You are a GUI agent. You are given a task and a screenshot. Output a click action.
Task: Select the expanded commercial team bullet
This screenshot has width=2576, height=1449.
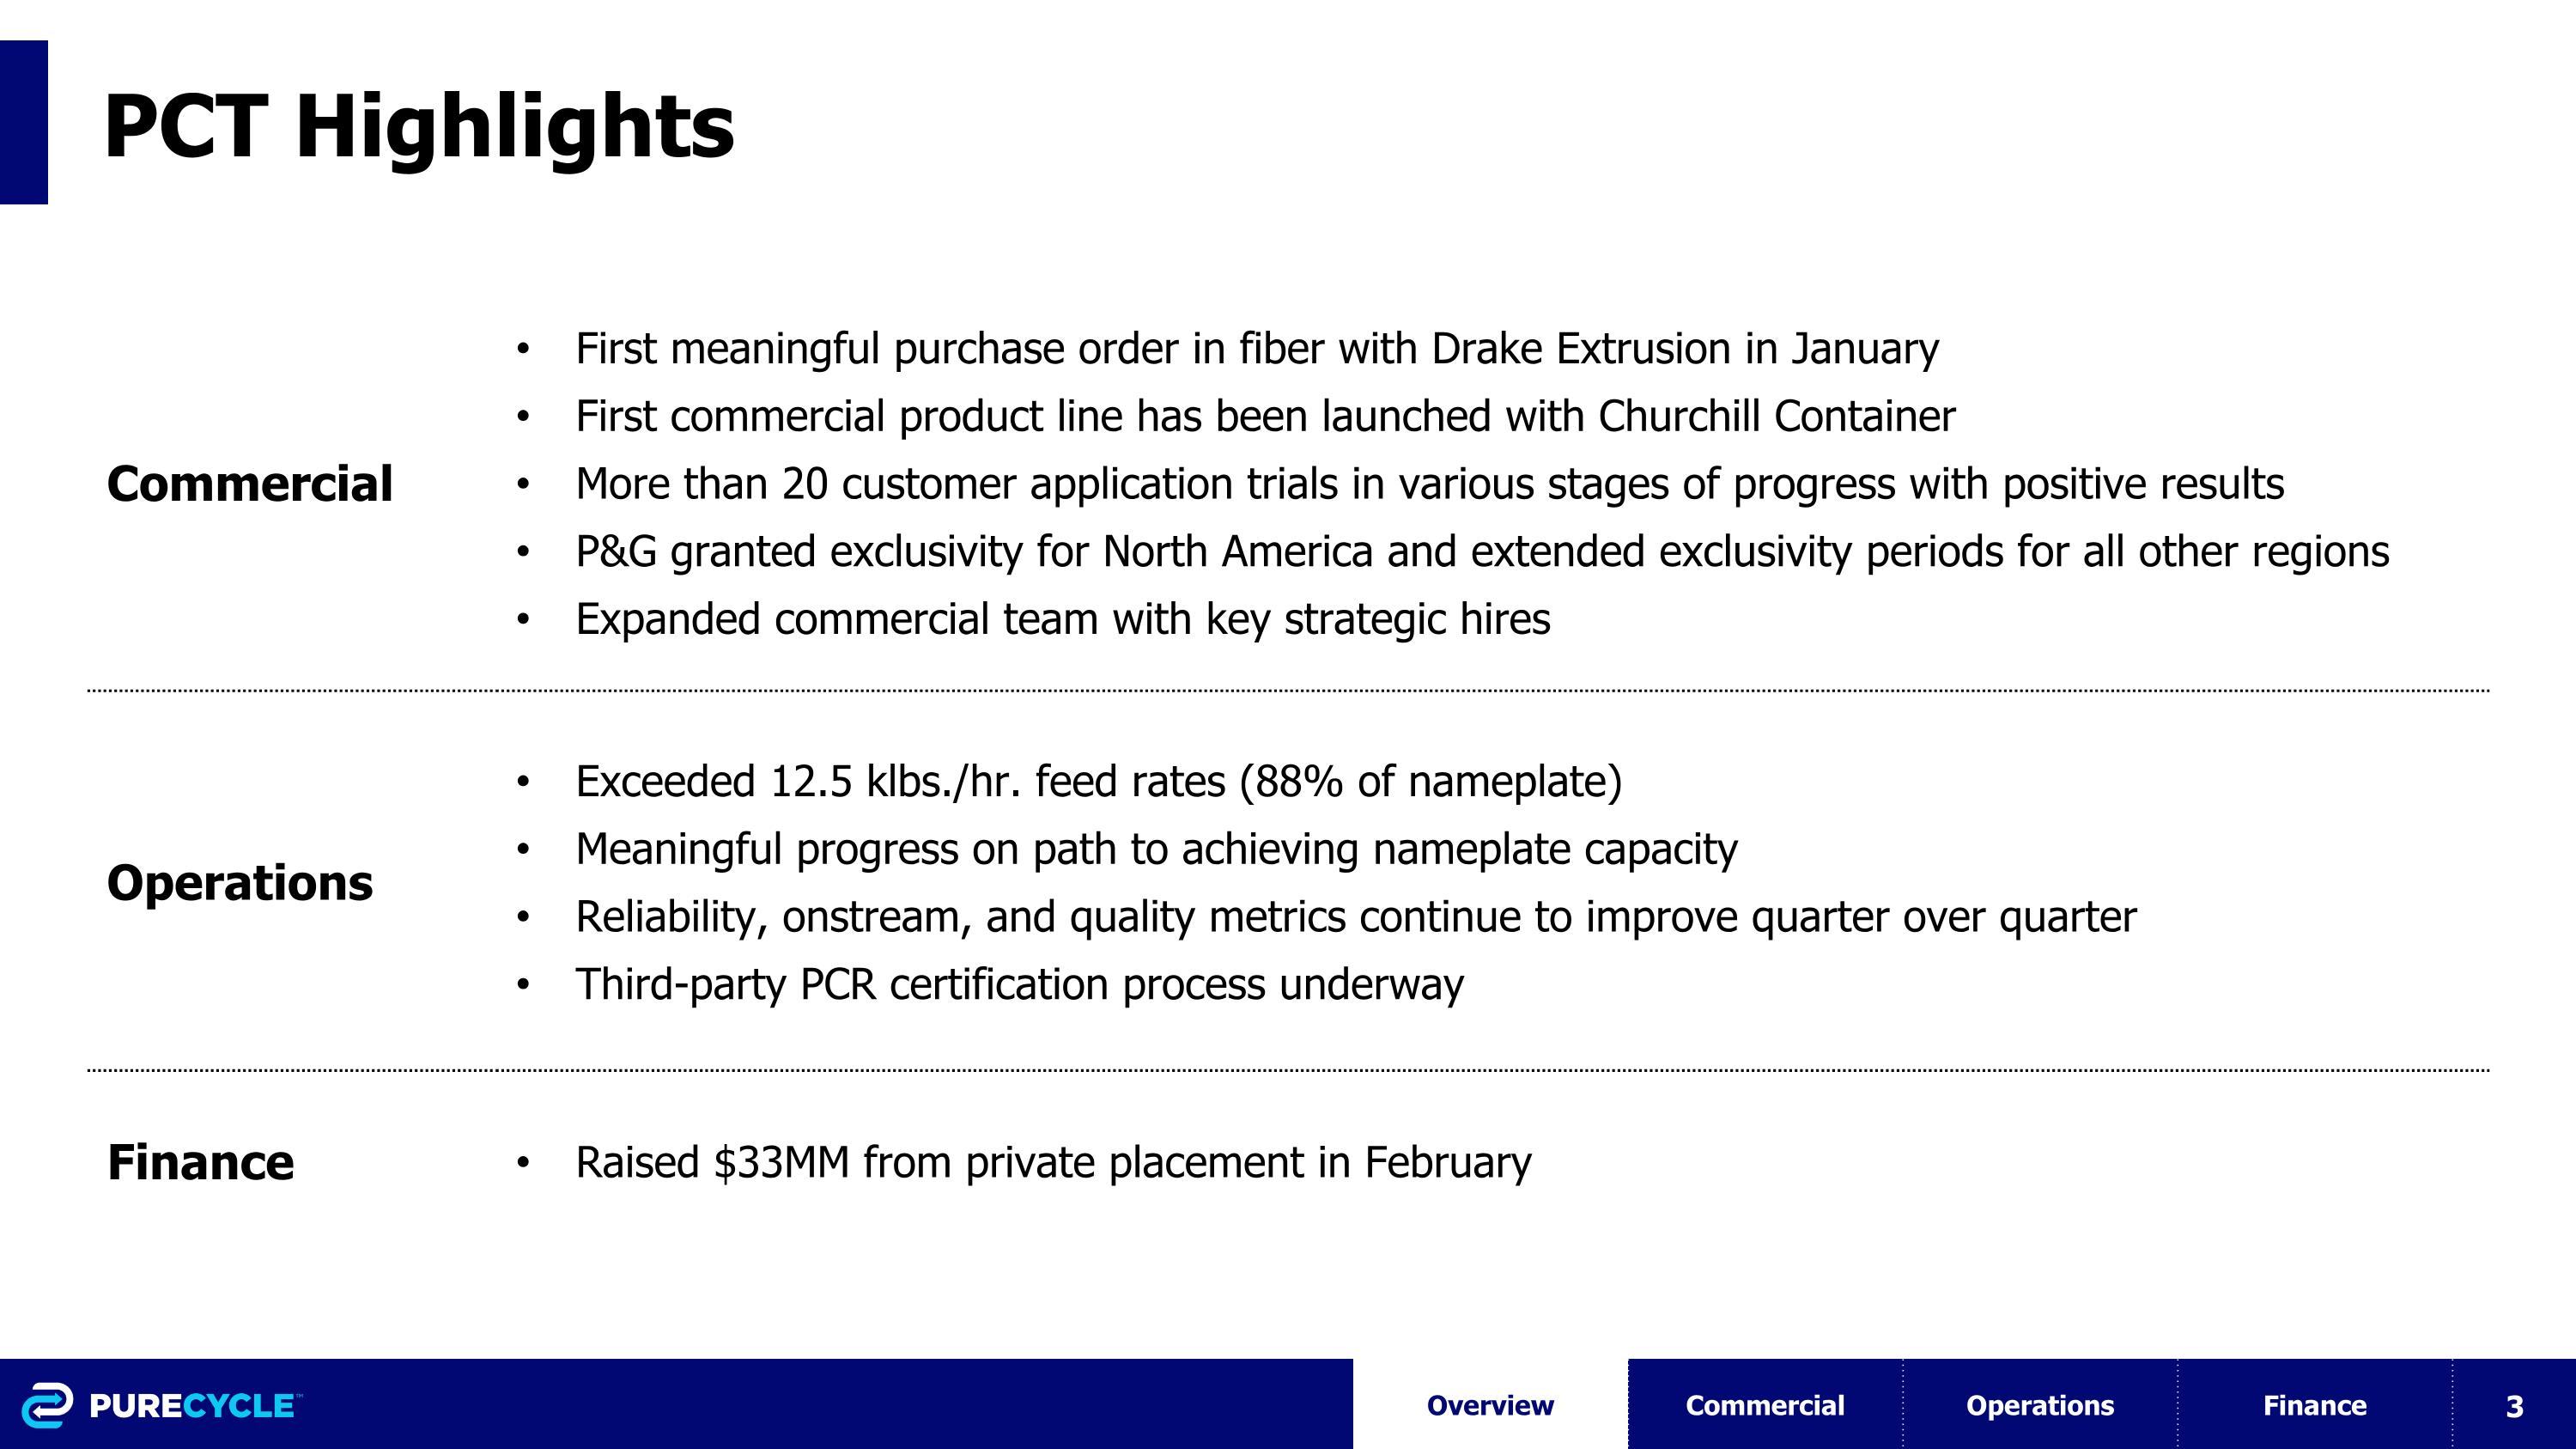[1063, 619]
